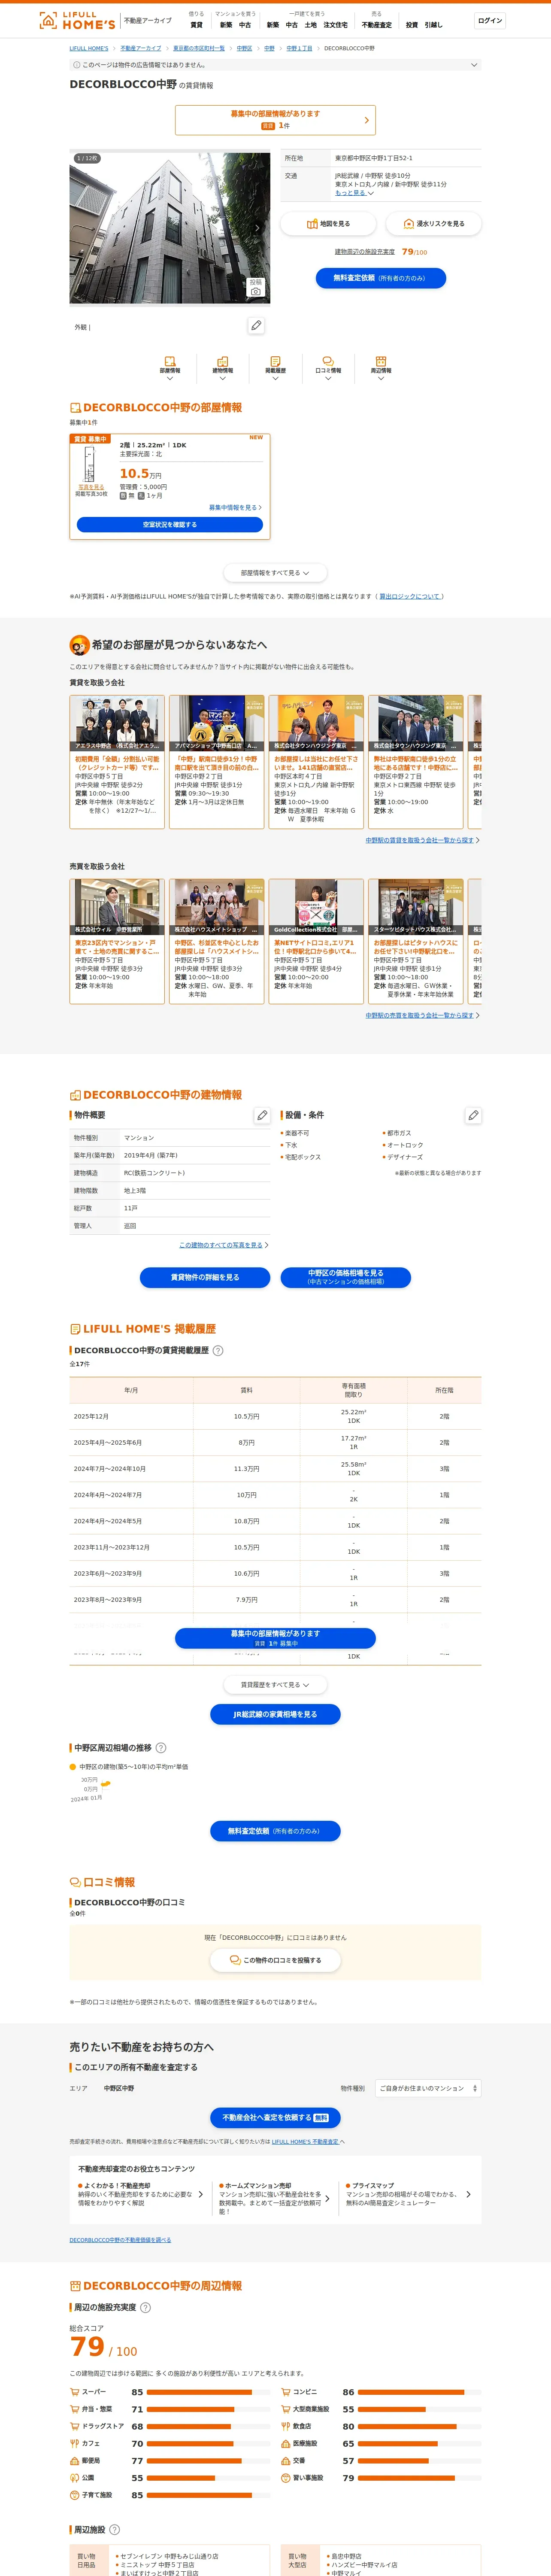Go to 中野1丁目 breadcrumb link
The image size is (551, 2576).
299,48
